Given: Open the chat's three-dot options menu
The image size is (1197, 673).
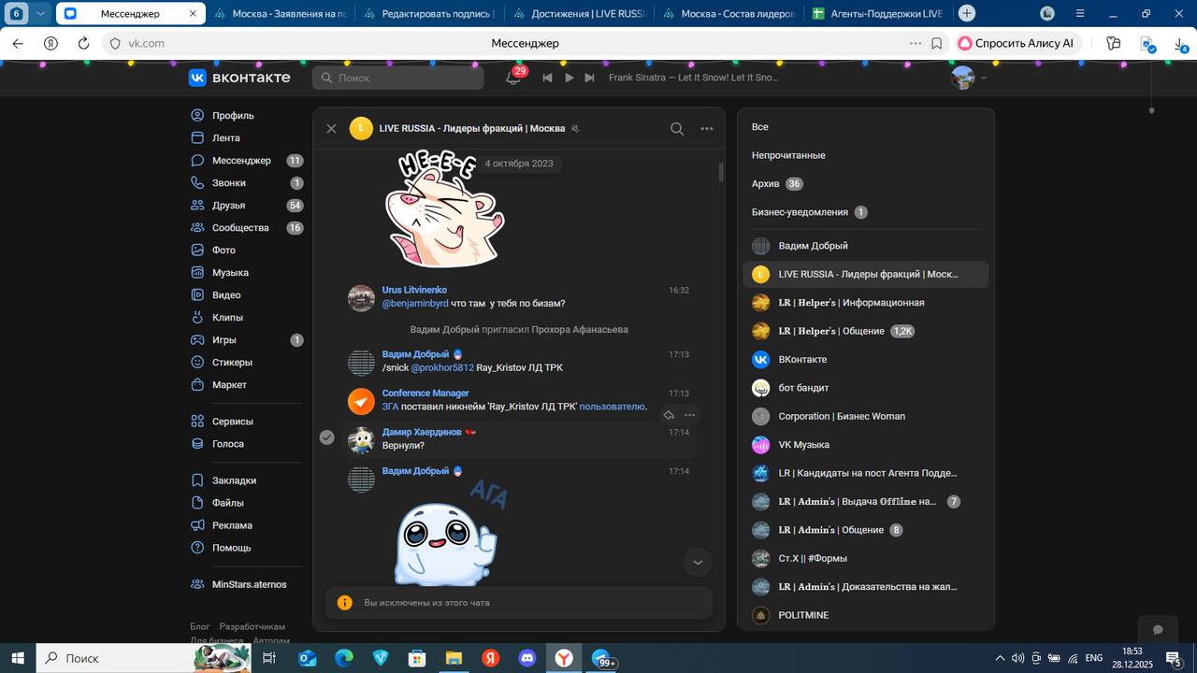Looking at the screenshot, I should click(707, 129).
